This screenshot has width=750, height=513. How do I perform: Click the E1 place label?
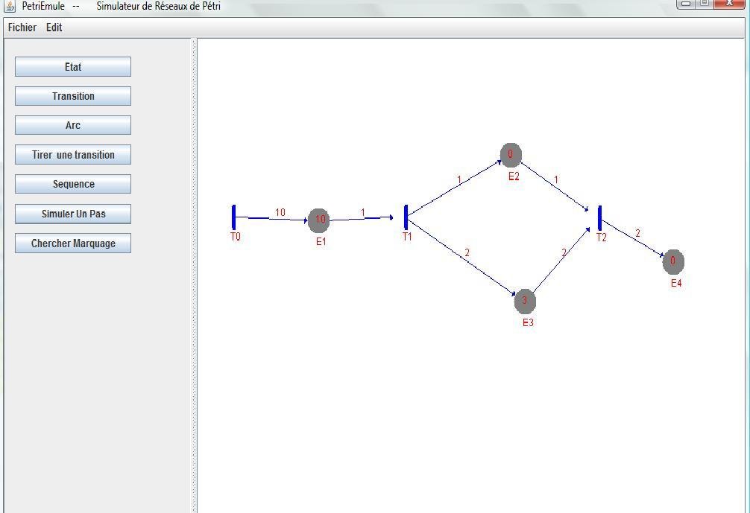321,242
